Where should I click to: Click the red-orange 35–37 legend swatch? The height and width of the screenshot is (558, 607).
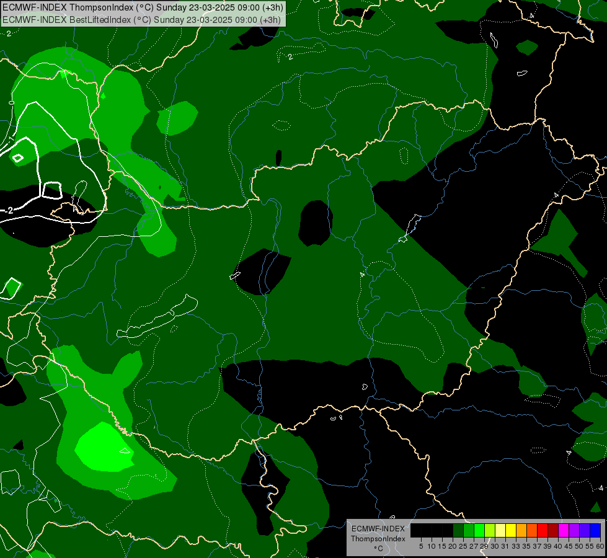pos(532,530)
